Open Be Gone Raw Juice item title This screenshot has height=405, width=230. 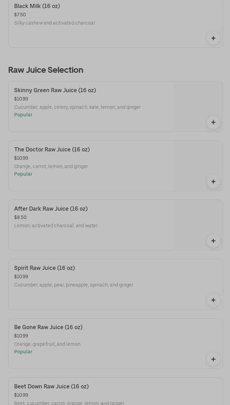coord(48,327)
